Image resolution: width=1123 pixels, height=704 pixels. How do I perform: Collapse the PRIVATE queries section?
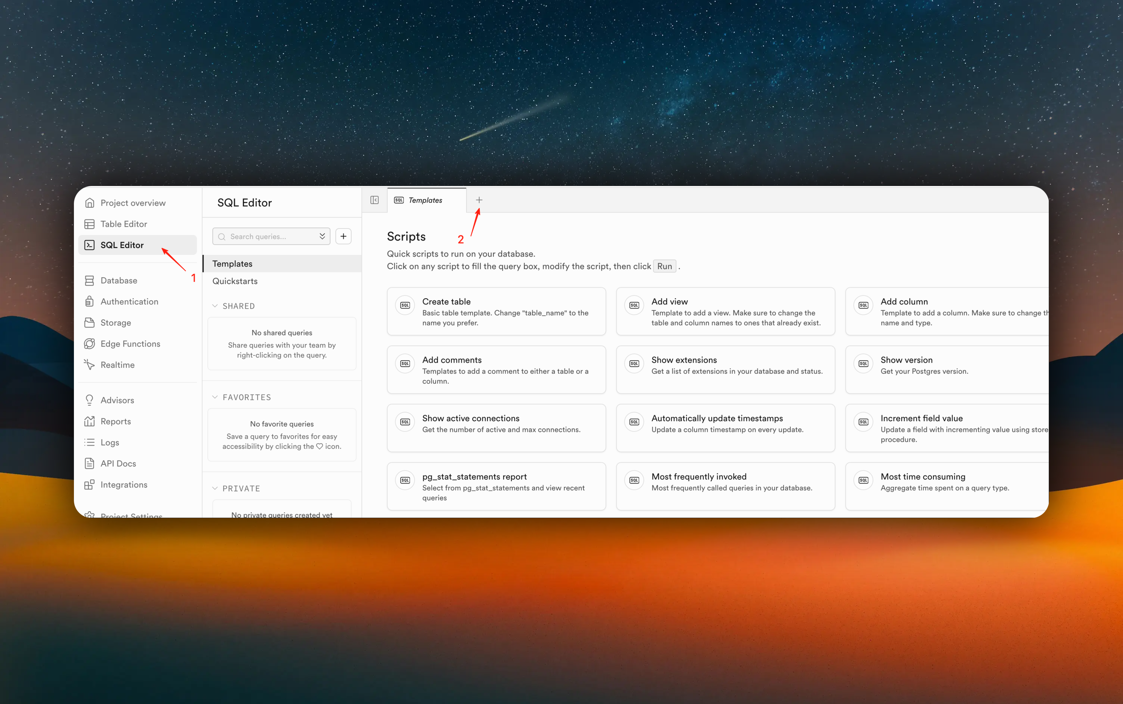215,489
